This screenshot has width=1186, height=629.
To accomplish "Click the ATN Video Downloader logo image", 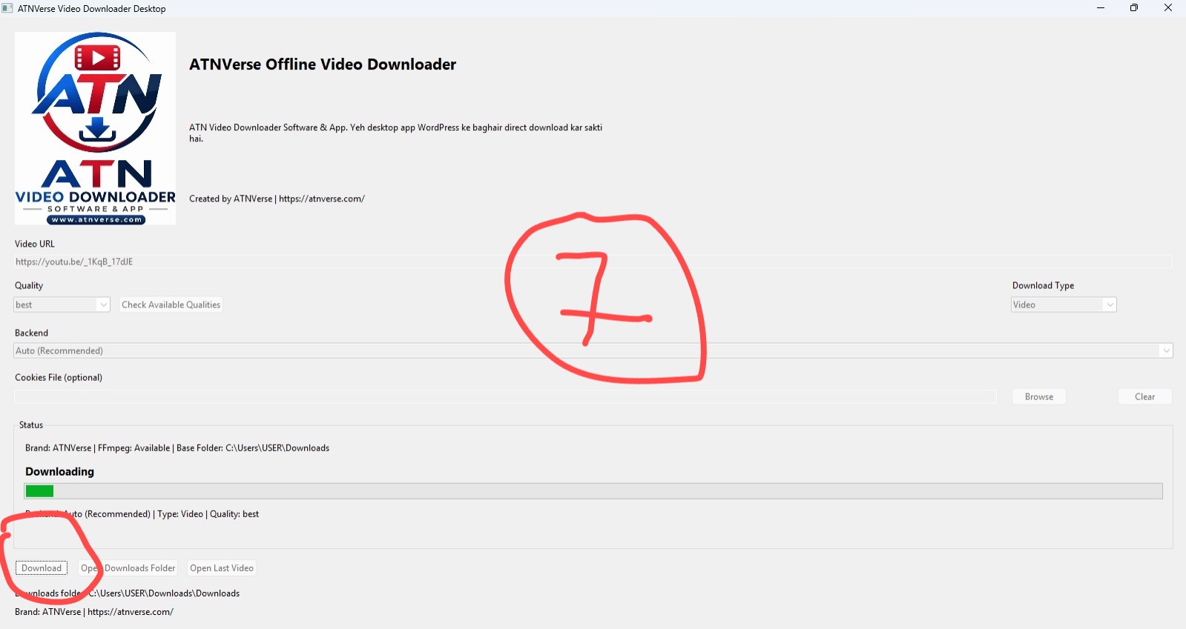I will pyautogui.click(x=95, y=128).
